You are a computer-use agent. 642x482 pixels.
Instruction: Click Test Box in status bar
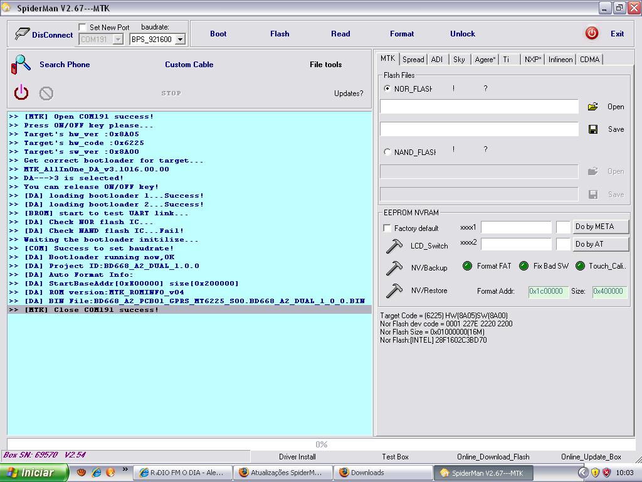395,457
